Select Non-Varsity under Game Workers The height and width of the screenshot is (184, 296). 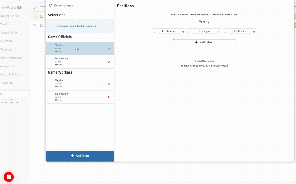(62, 94)
